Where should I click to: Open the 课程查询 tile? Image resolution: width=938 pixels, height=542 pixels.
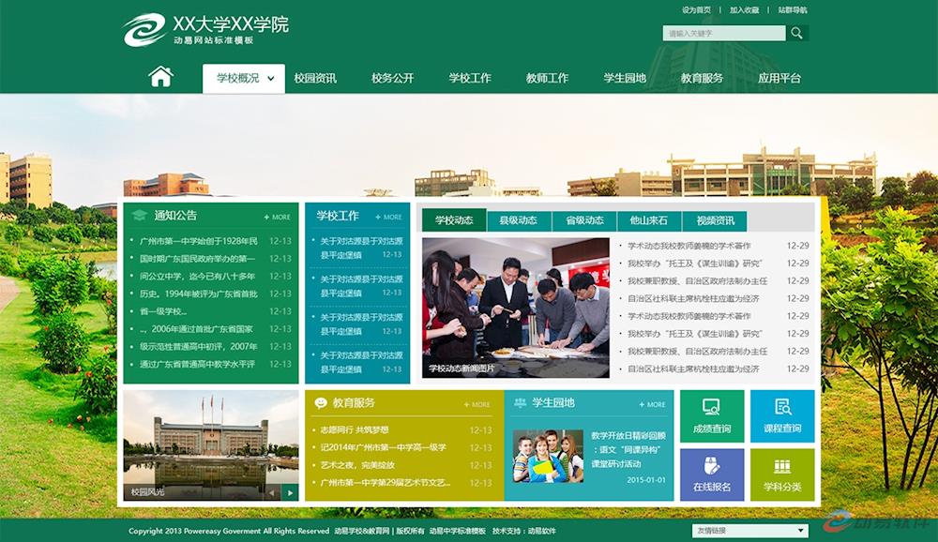pos(782,416)
